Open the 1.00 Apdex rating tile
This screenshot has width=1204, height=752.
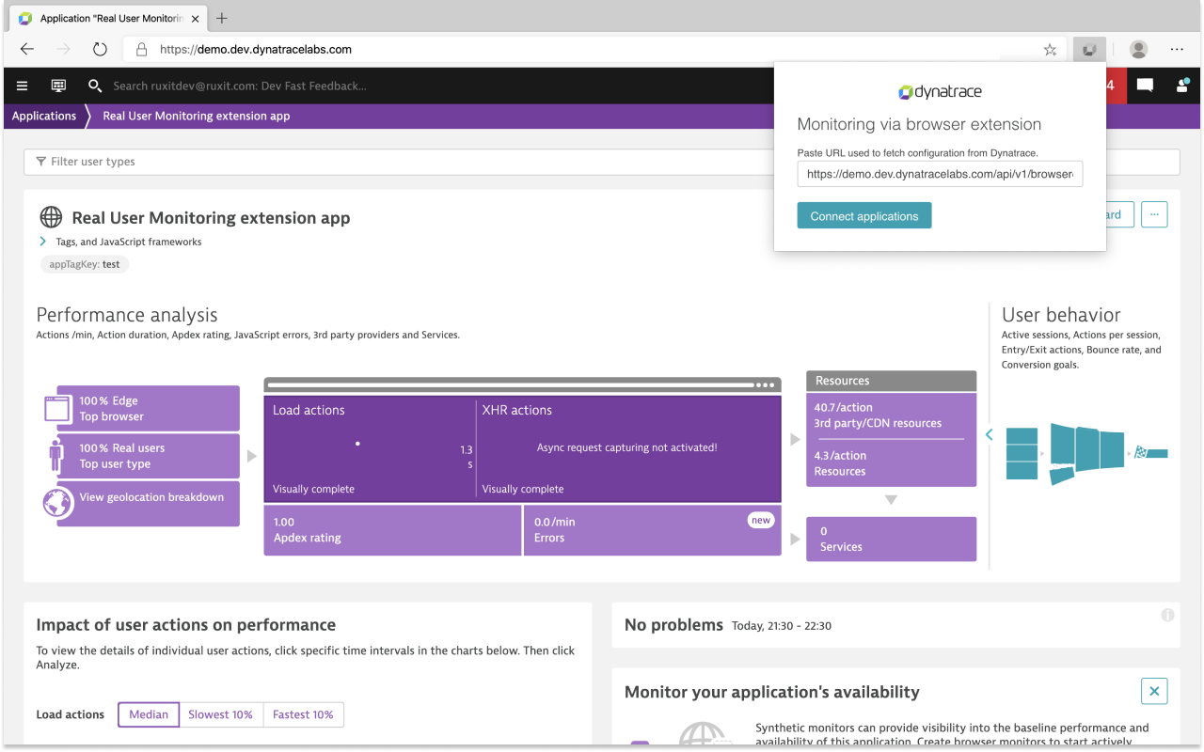click(392, 530)
